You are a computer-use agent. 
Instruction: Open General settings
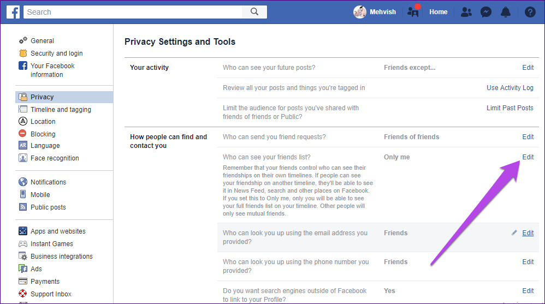[42, 40]
